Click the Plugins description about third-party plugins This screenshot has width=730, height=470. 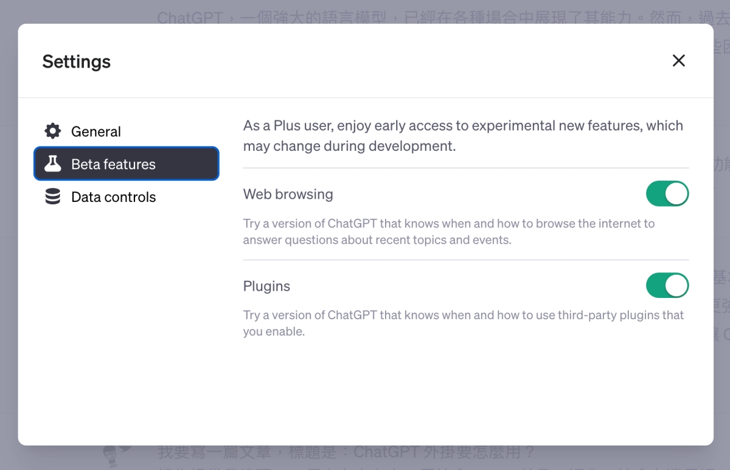click(x=463, y=323)
